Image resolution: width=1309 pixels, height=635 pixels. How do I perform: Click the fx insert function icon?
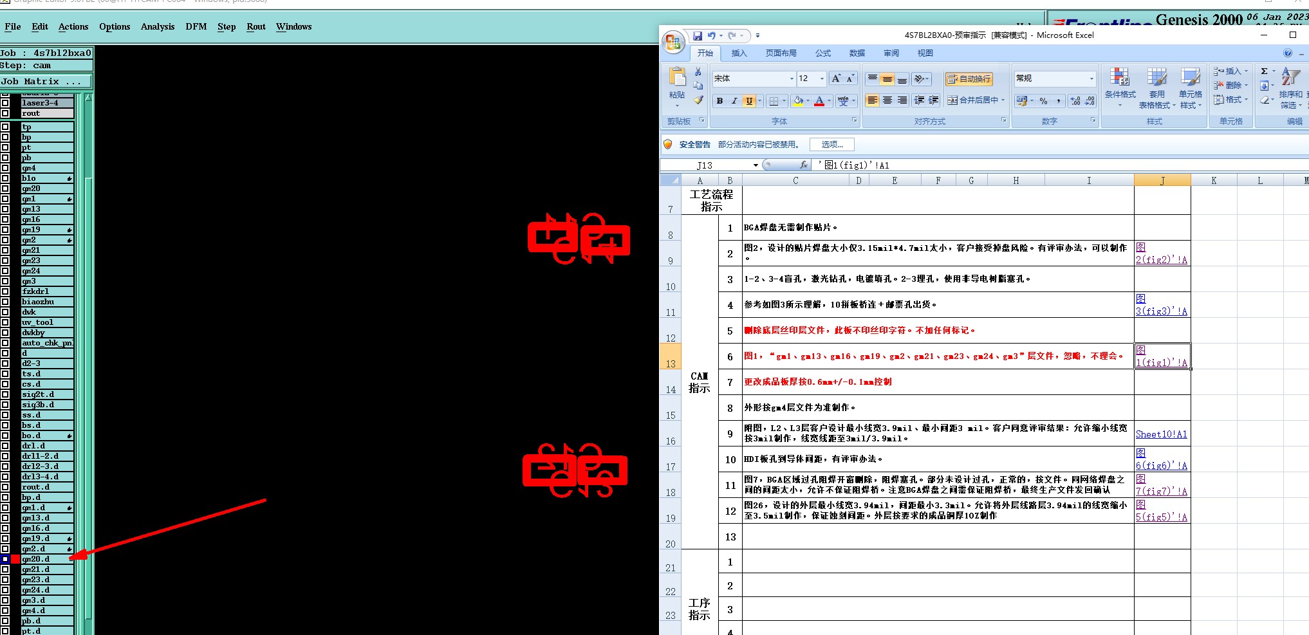coord(803,165)
